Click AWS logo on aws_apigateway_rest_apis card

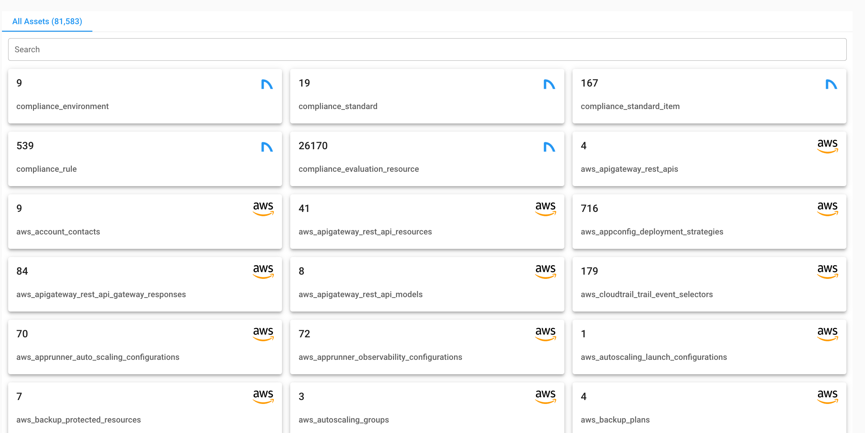(827, 146)
